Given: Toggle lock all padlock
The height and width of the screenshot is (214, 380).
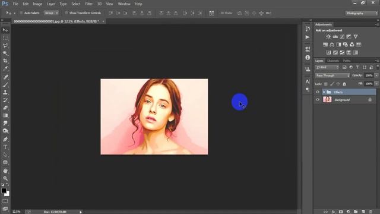Looking at the screenshot, I should (344, 84).
